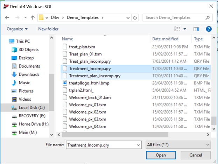
Task: Open Music in the sidebar
Action: pyautogui.click(x=21, y=83)
